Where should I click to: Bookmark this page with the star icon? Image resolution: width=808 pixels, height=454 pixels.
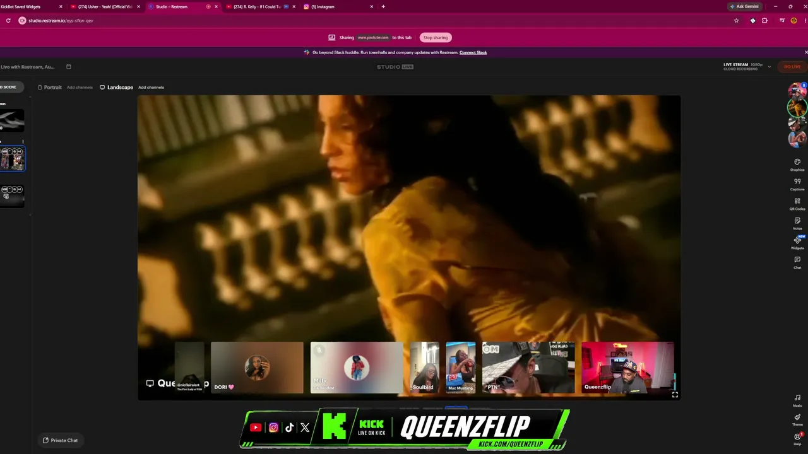[x=736, y=20]
